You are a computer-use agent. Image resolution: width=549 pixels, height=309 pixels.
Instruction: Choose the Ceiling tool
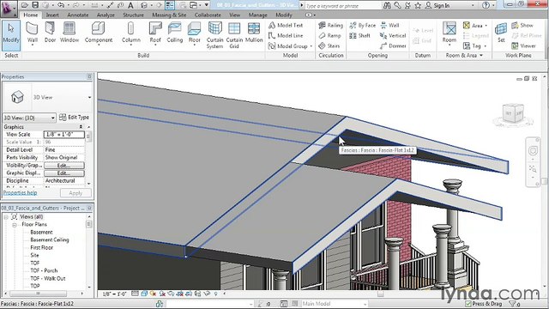[x=174, y=33]
